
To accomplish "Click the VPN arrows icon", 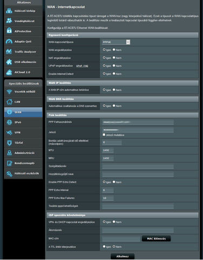I will (9, 133).
